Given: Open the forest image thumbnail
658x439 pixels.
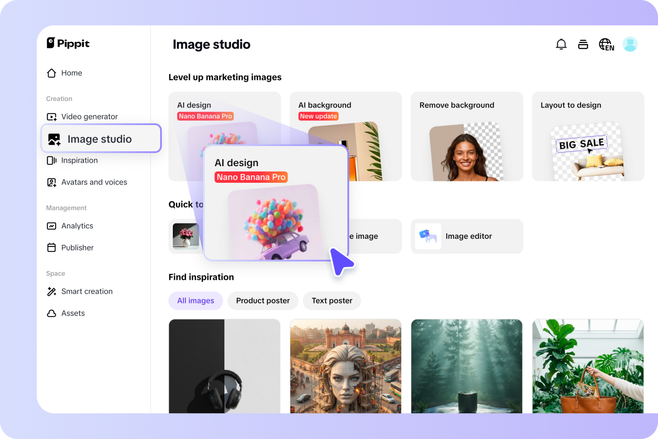Looking at the screenshot, I should 466,366.
